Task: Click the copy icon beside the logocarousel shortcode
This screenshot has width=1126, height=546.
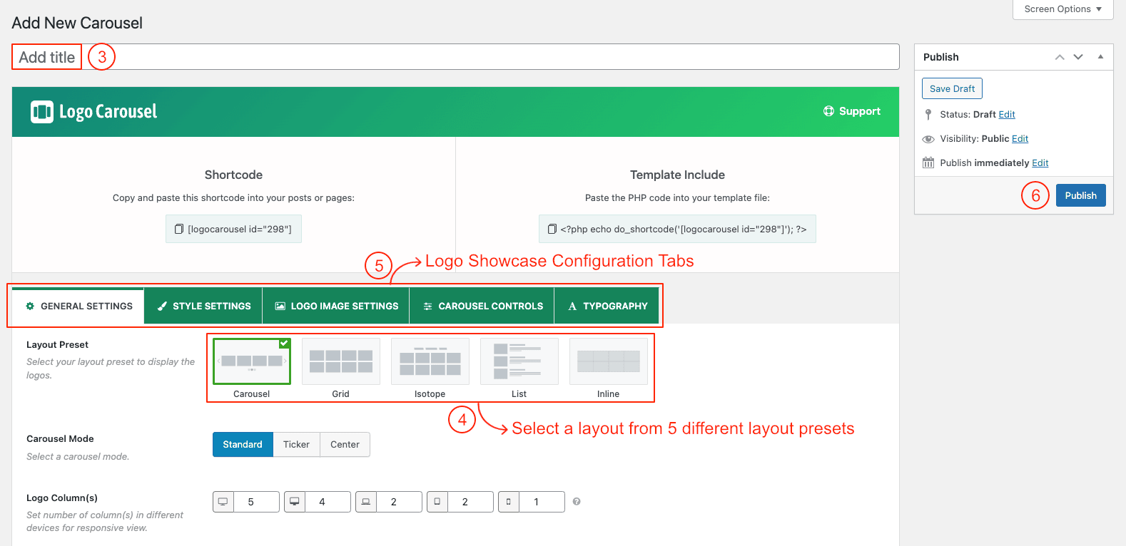Action: (179, 229)
